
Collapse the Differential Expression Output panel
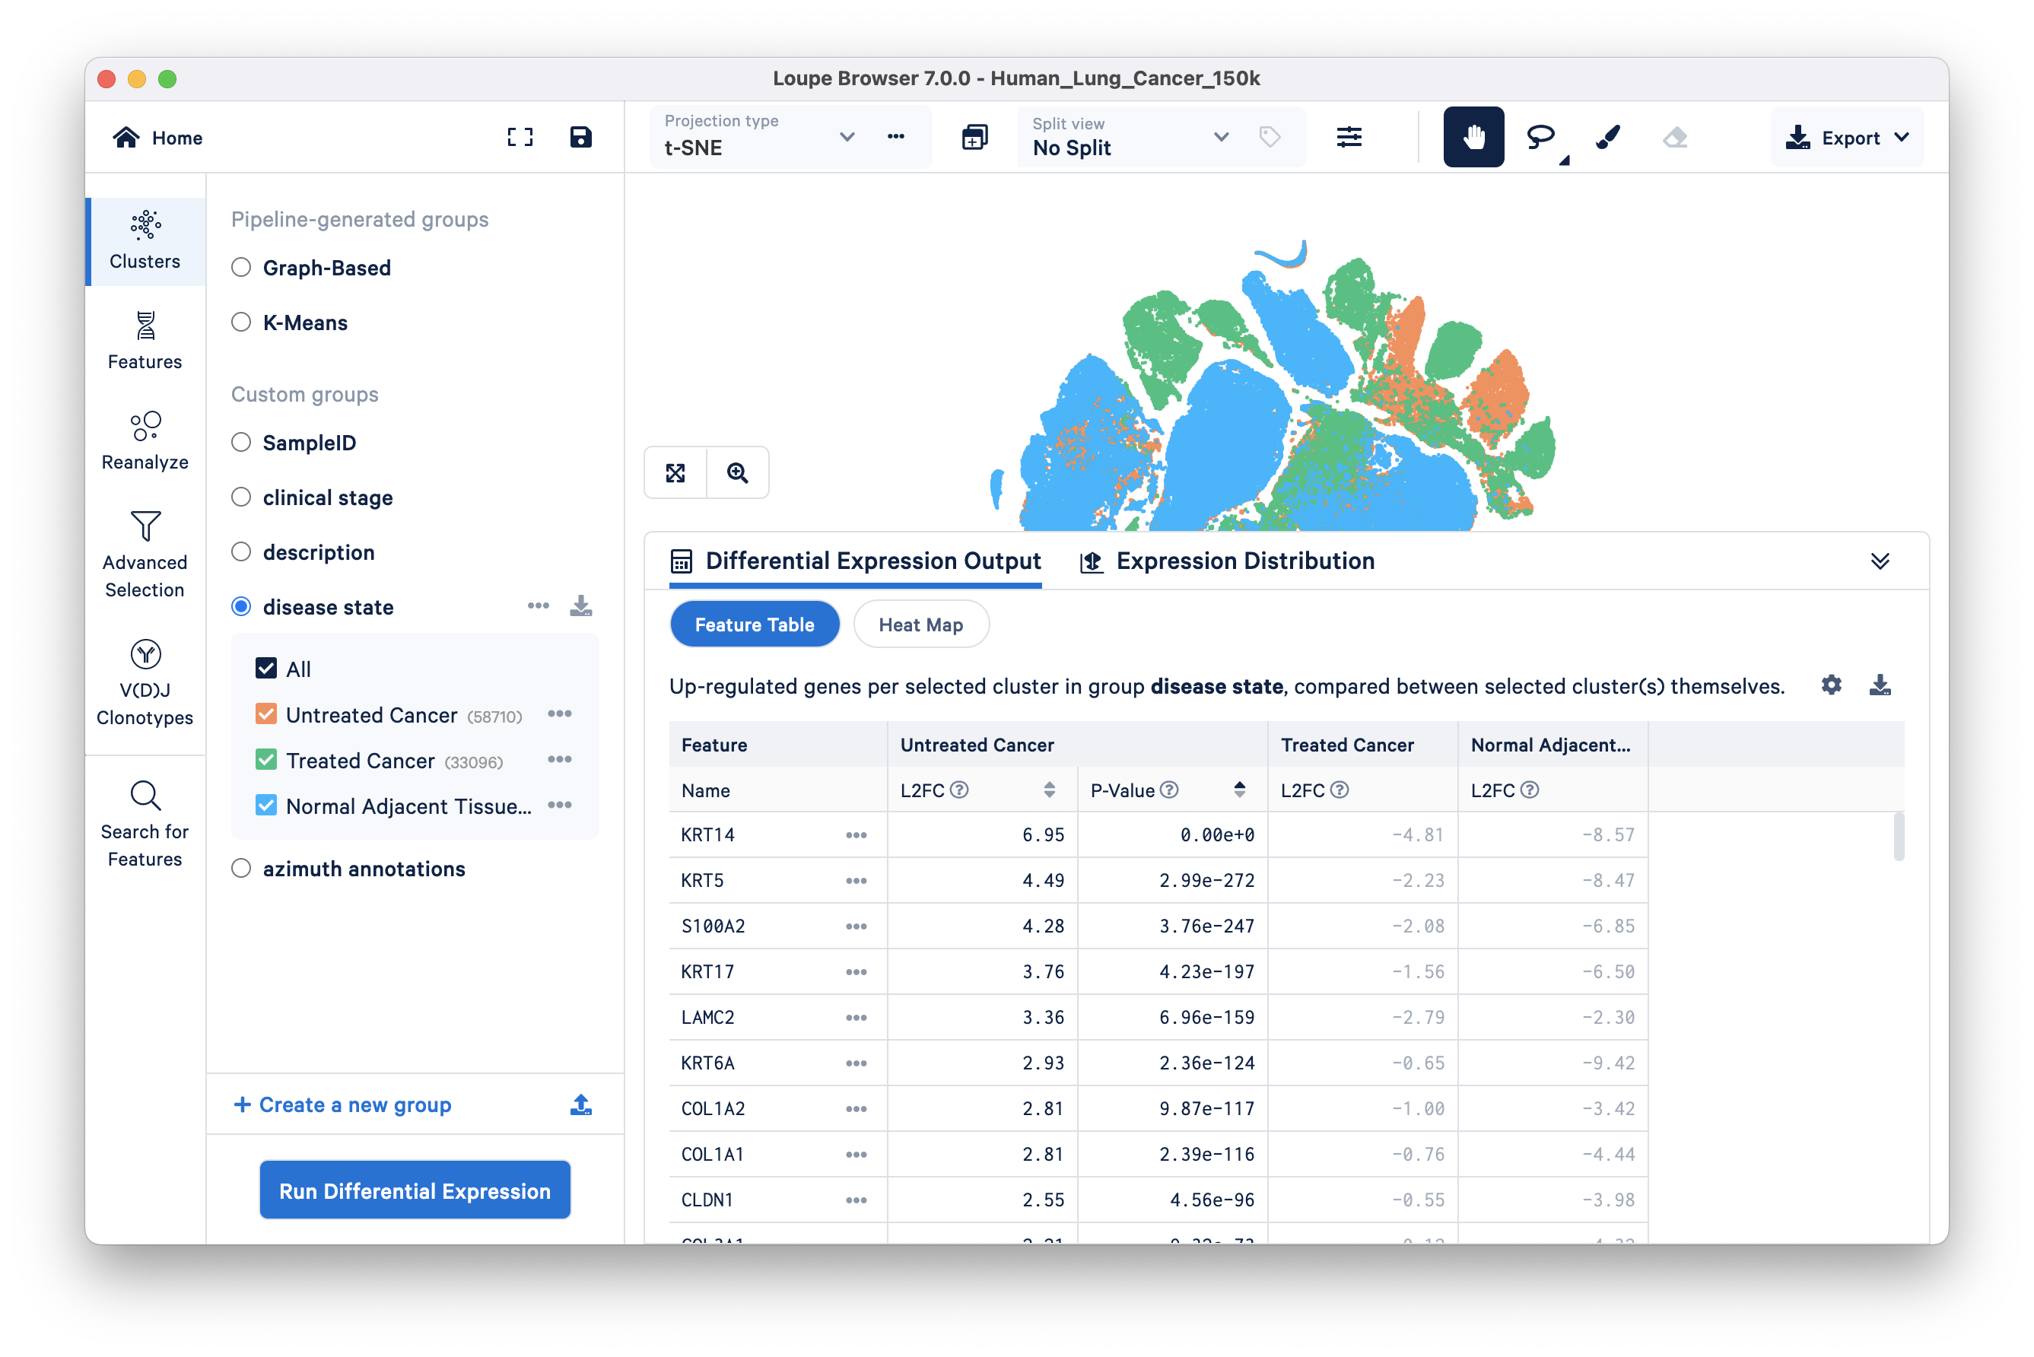(1879, 561)
